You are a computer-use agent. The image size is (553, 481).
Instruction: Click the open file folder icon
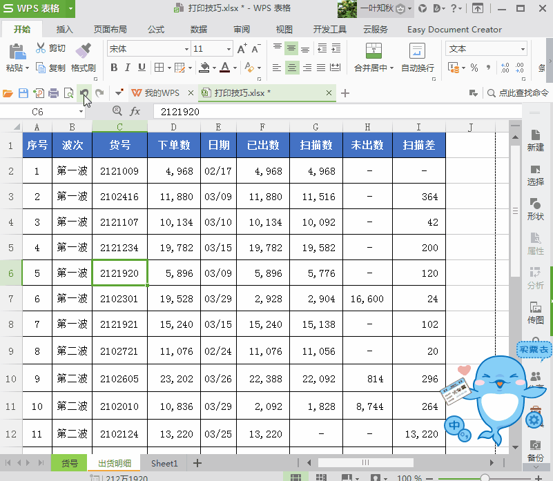tap(8, 93)
